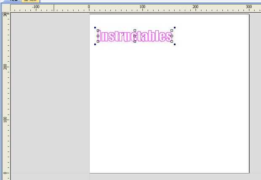Click the top-left white resize handle

[98, 31]
